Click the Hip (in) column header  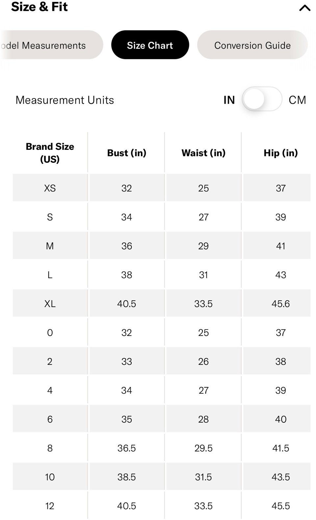click(x=281, y=153)
